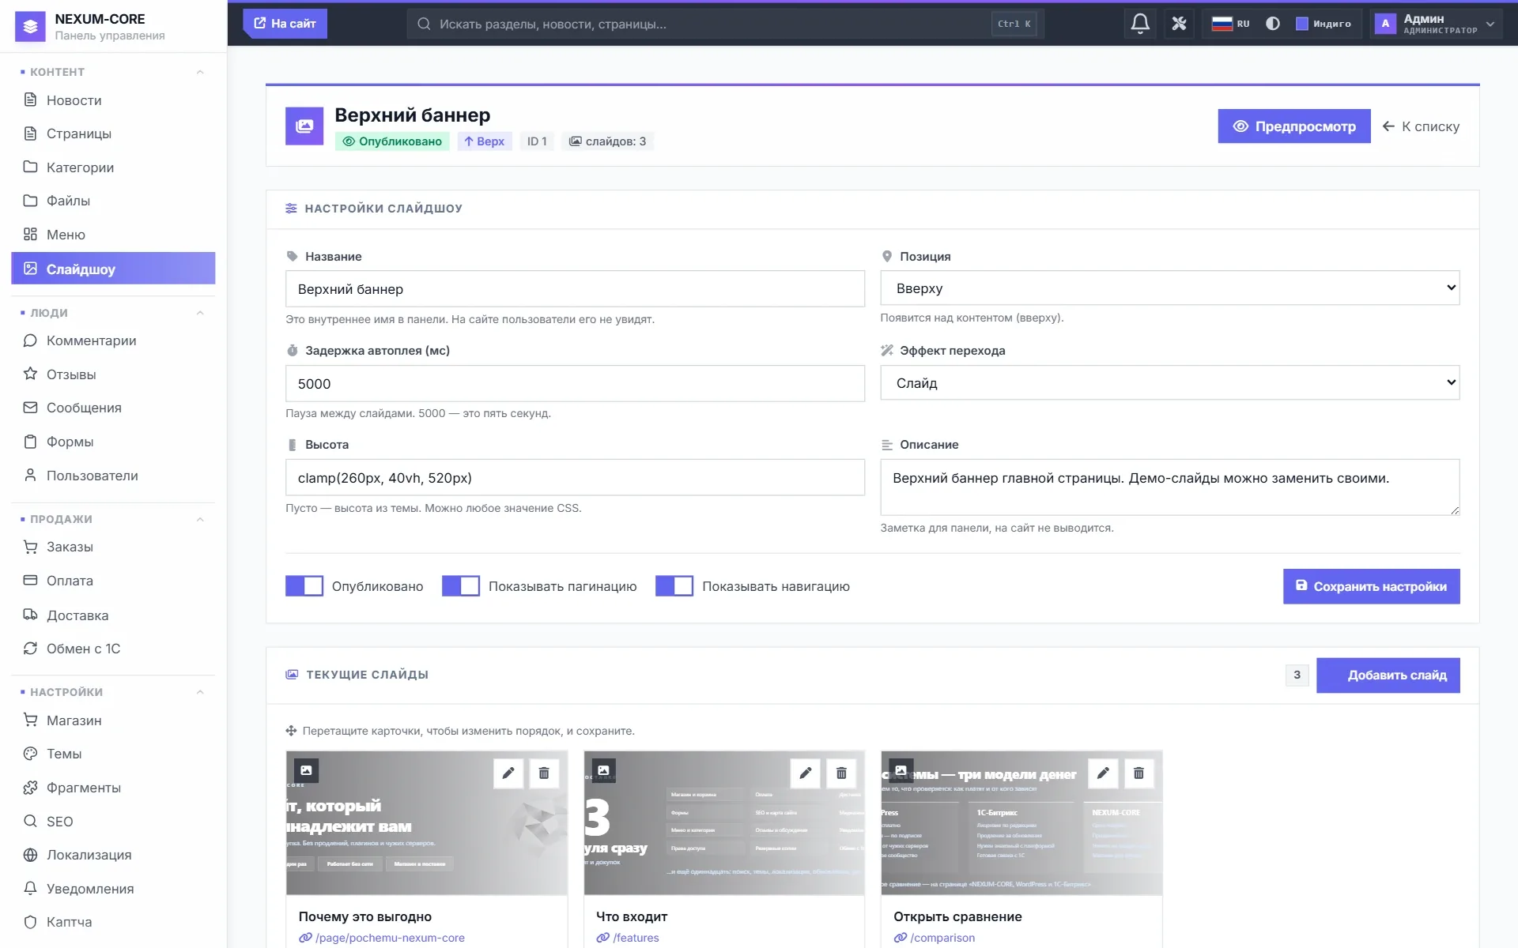This screenshot has height=948, width=1518.
Task: Toggle 'Показывать навигацию' switch
Action: 674,585
